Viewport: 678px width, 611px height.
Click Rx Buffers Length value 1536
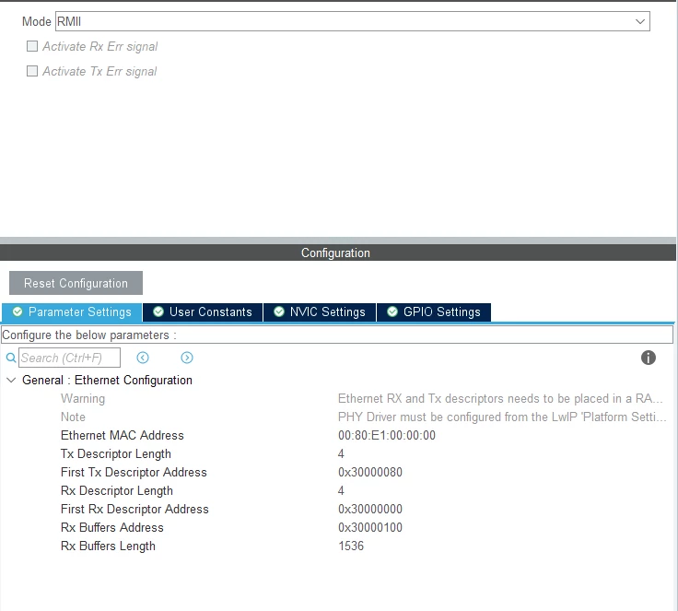click(x=351, y=546)
